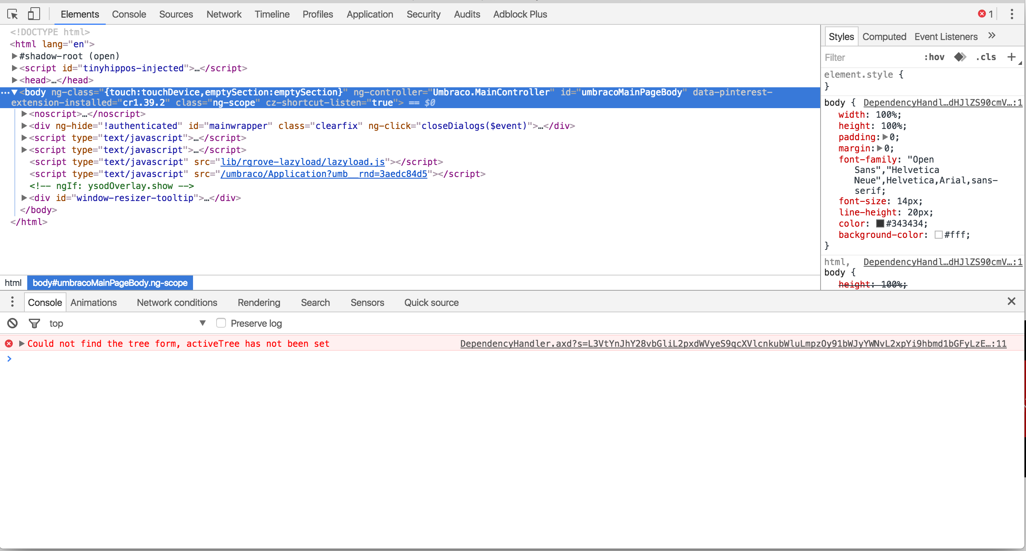Viewport: 1026px width, 551px height.
Task: Open the Quick source drawer tab
Action: click(x=431, y=302)
